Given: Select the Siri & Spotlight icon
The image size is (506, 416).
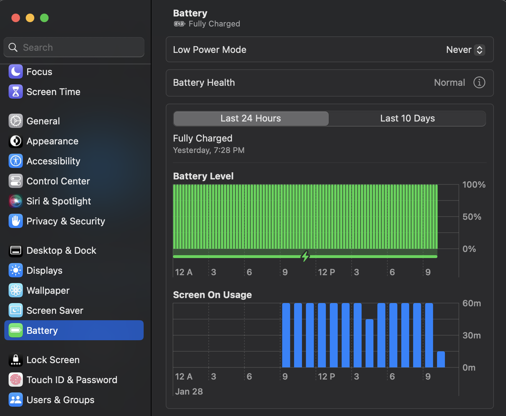Looking at the screenshot, I should click(16, 201).
